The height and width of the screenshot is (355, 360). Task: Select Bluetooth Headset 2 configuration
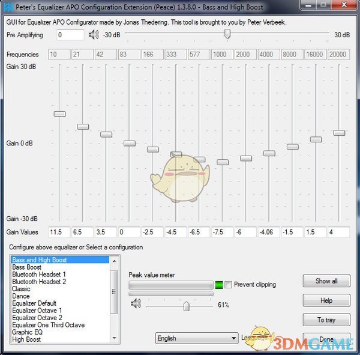pyautogui.click(x=60, y=282)
